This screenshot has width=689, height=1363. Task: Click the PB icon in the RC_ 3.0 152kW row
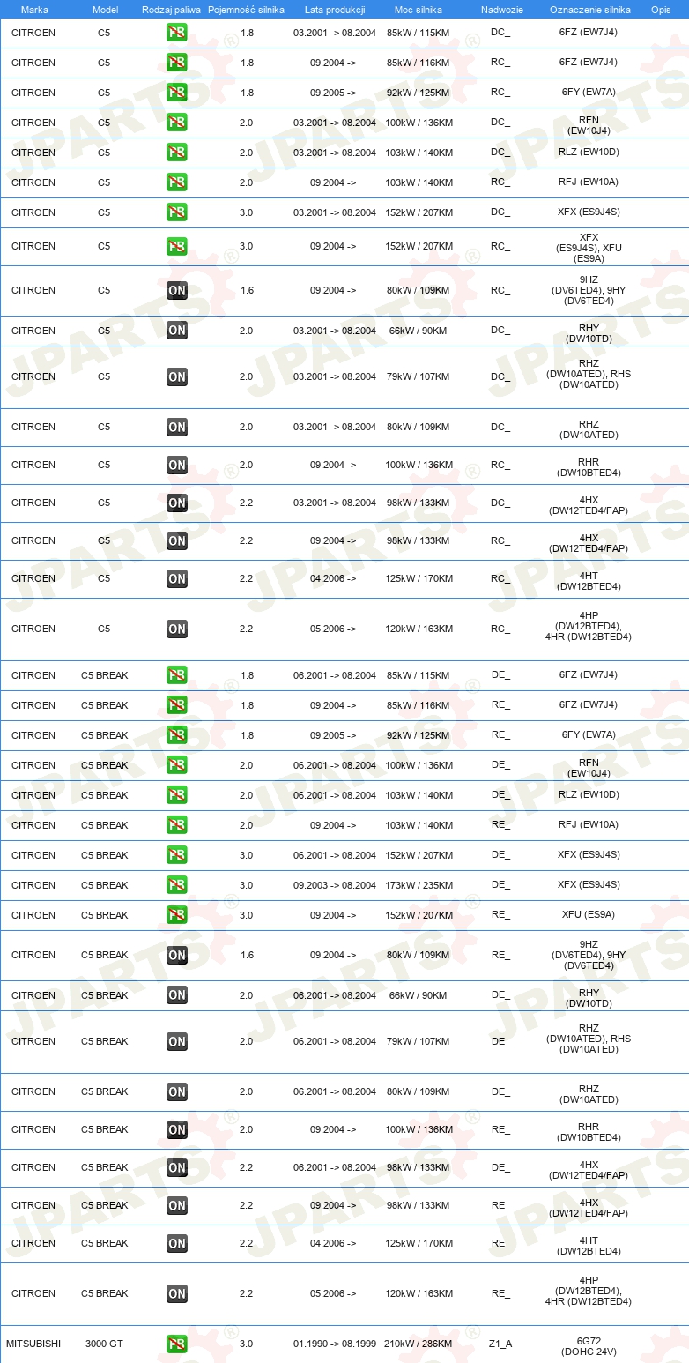click(176, 246)
